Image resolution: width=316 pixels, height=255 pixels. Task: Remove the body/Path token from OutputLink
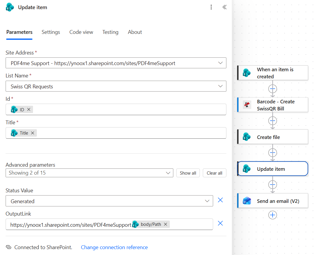click(x=165, y=224)
